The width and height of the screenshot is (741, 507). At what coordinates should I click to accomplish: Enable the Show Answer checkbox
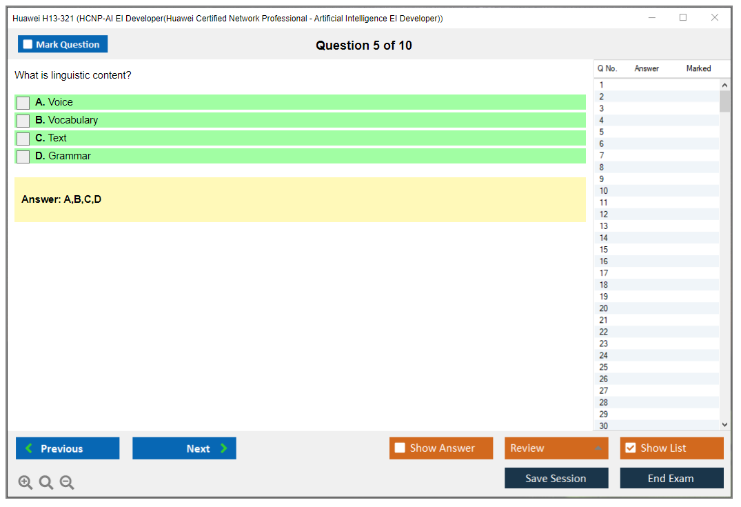click(400, 448)
